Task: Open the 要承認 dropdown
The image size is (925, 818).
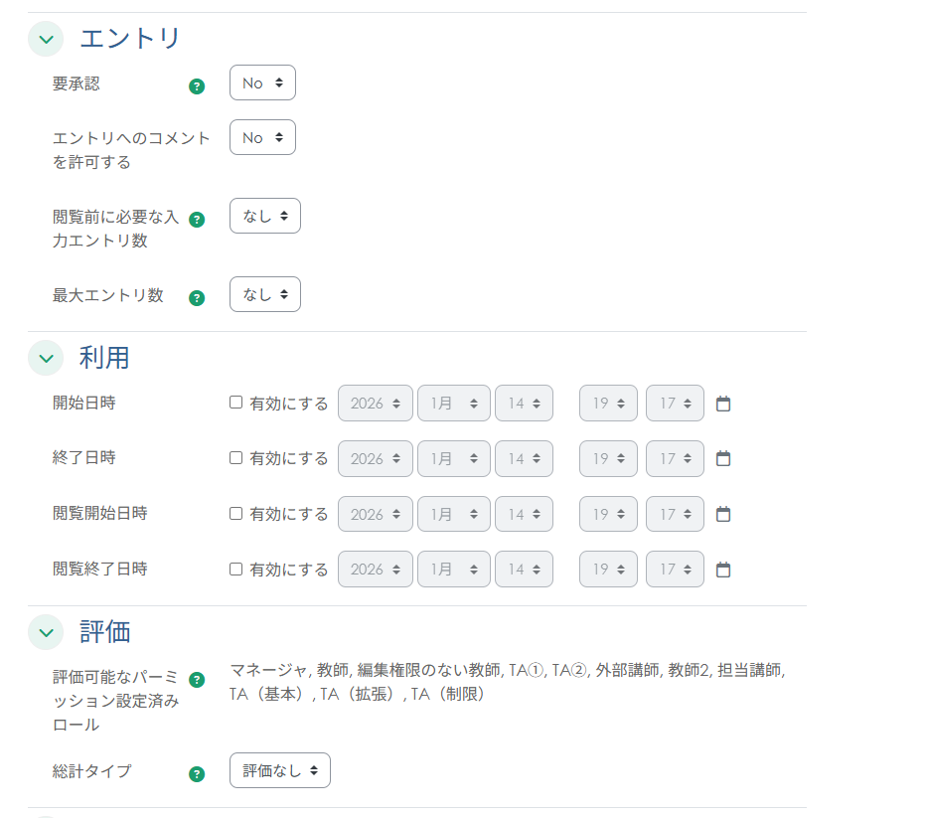Action: pos(262,83)
